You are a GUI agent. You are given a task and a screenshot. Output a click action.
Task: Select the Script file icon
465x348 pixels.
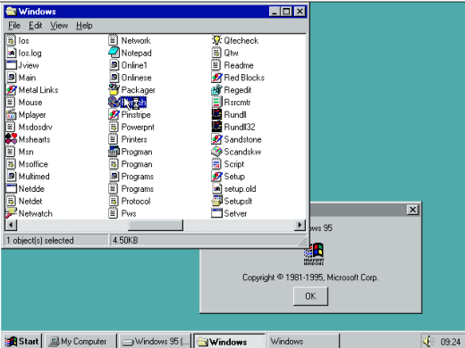[216, 163]
